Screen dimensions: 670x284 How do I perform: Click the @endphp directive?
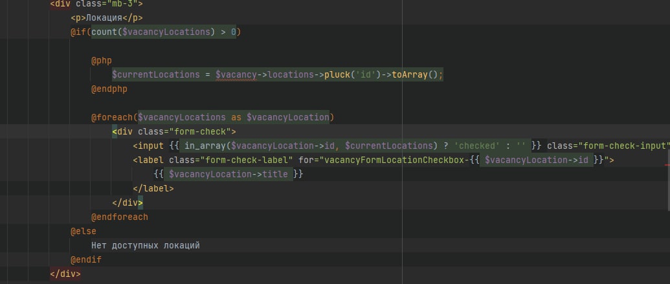(109, 89)
